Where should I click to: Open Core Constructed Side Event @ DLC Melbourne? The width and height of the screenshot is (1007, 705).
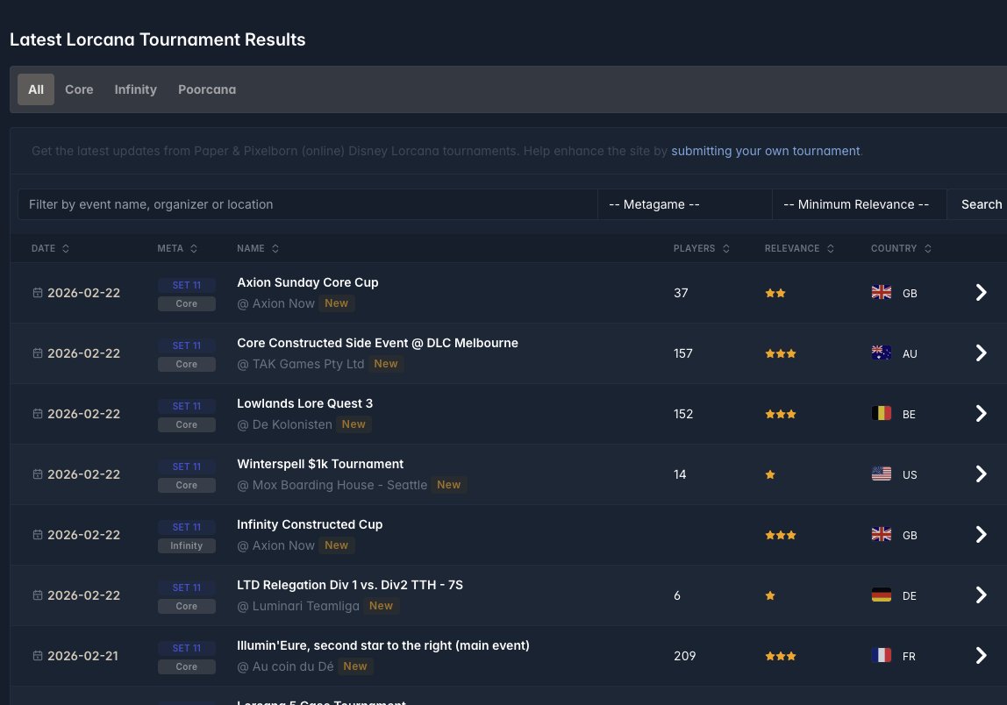(377, 343)
